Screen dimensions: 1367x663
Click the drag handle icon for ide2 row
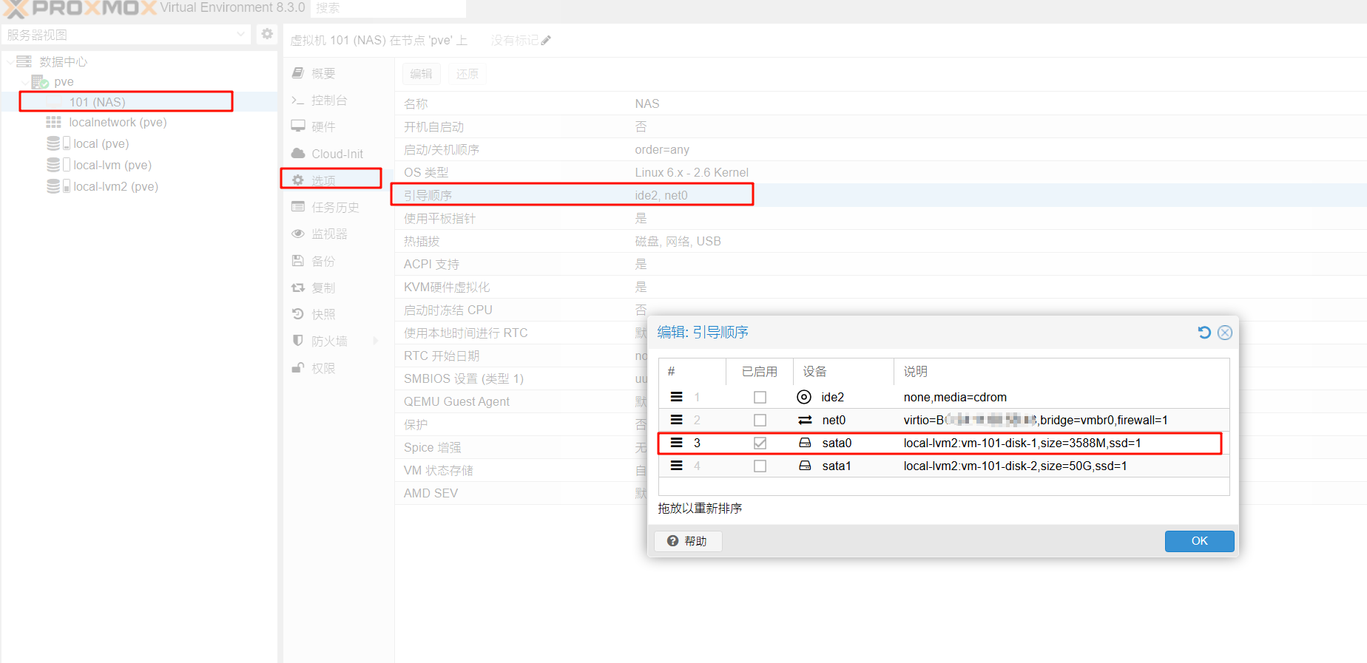676,397
